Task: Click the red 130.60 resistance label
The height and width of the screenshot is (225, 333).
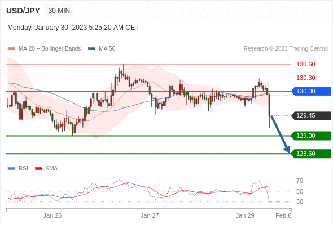Action: point(305,64)
